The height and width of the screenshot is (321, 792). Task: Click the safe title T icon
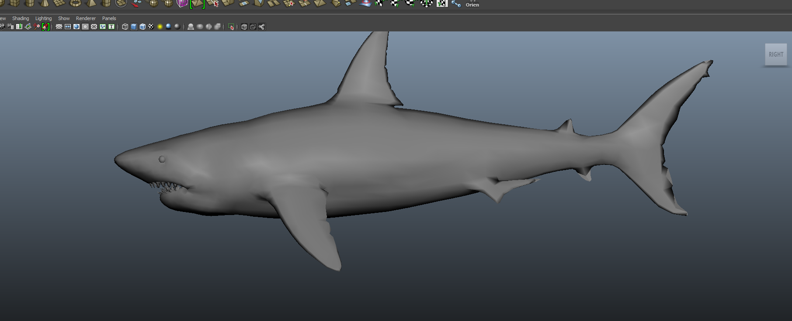click(111, 27)
